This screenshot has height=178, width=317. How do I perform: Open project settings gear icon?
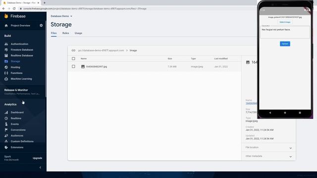41,26
